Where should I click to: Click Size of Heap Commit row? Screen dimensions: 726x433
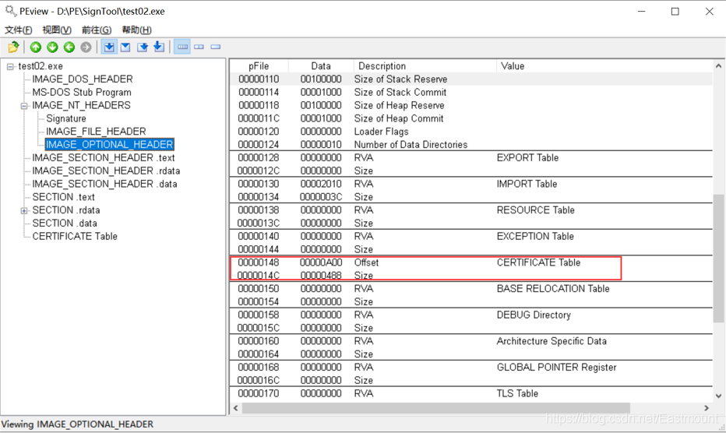coord(470,118)
